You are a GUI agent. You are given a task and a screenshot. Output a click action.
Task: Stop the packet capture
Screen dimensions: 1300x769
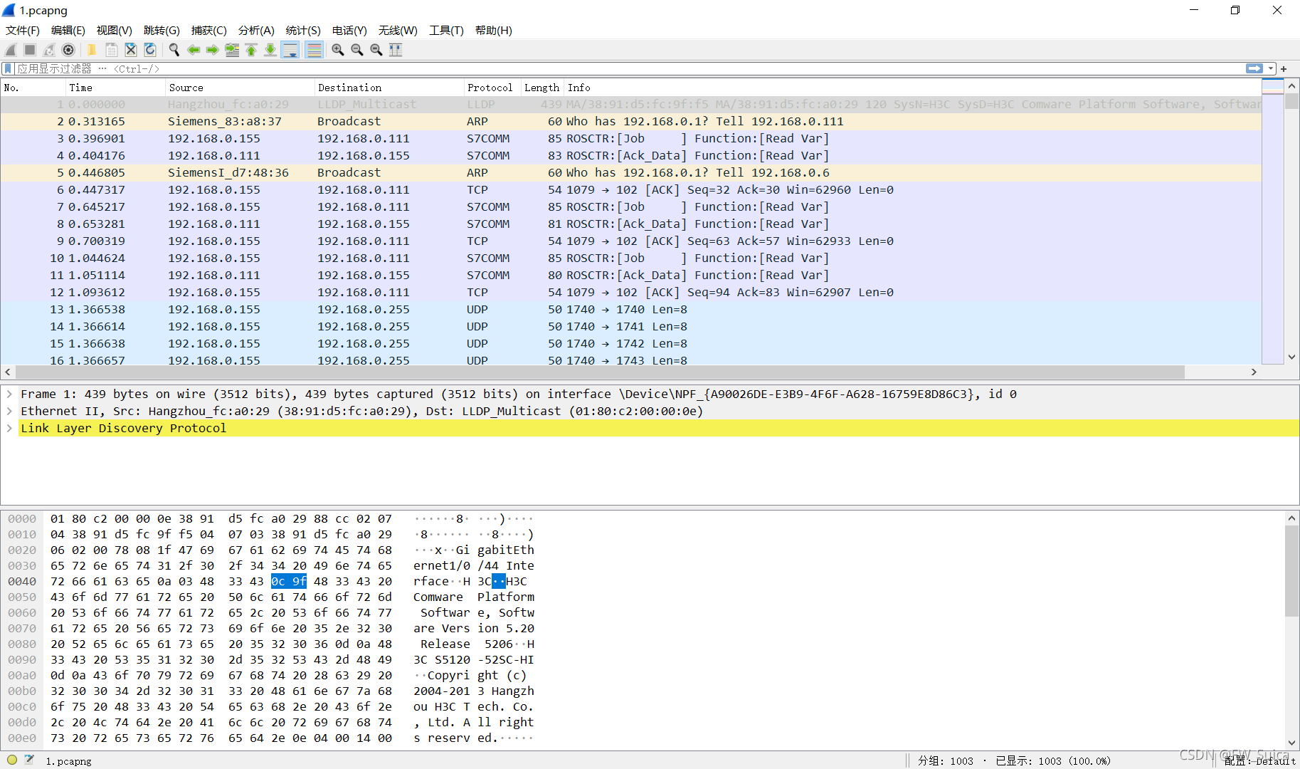[30, 50]
